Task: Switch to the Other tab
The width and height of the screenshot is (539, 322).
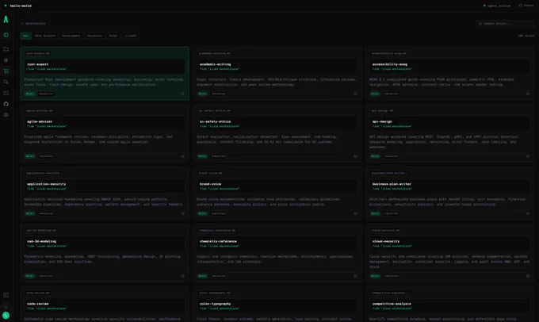Action: (113, 36)
